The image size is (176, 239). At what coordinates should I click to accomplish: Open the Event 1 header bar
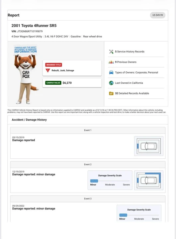88,130
